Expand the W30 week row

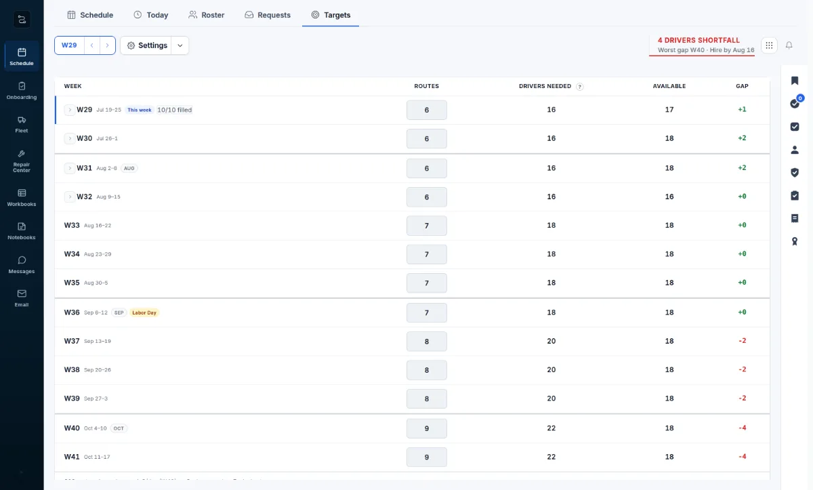pyautogui.click(x=69, y=138)
